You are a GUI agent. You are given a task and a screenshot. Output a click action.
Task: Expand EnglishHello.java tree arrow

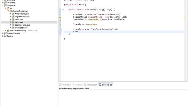[11, 16]
